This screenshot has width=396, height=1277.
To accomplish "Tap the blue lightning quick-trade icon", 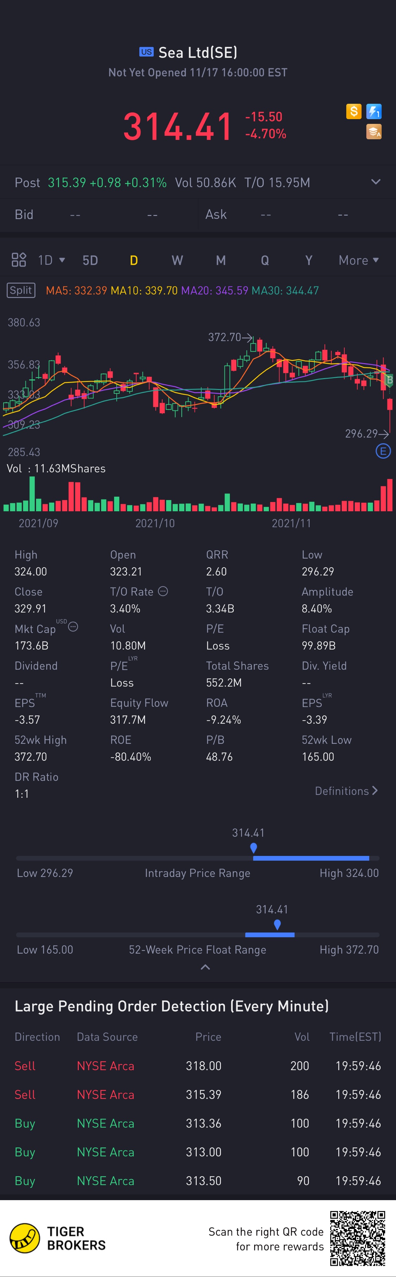I will tap(374, 111).
